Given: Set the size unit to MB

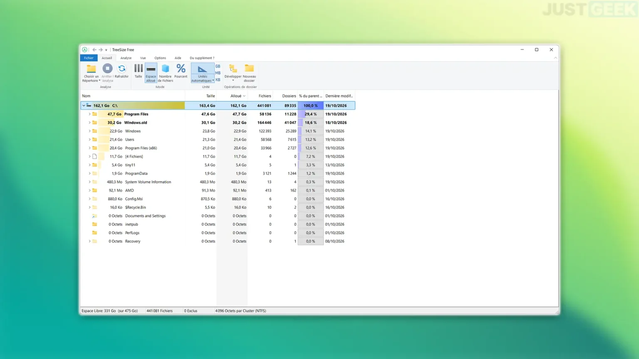Looking at the screenshot, I should coord(218,73).
